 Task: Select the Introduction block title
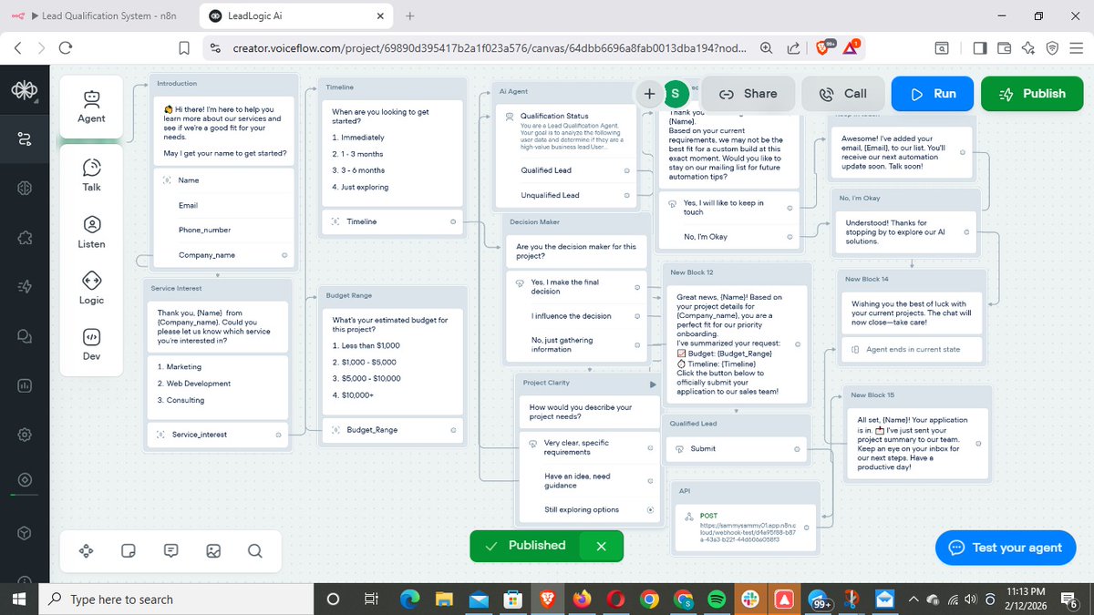[x=177, y=83]
